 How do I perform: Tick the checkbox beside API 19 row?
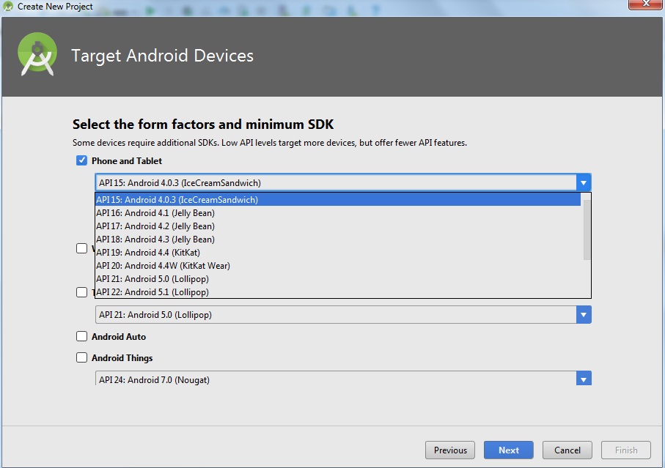81,248
